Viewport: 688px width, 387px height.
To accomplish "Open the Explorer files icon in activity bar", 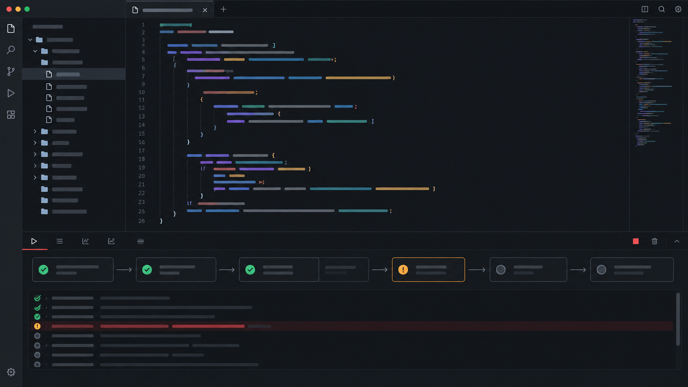I will pyautogui.click(x=11, y=28).
